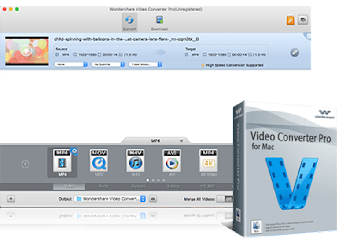The image size is (361, 240).
Task: Click the Target MP4 format label
Action: pos(195,54)
